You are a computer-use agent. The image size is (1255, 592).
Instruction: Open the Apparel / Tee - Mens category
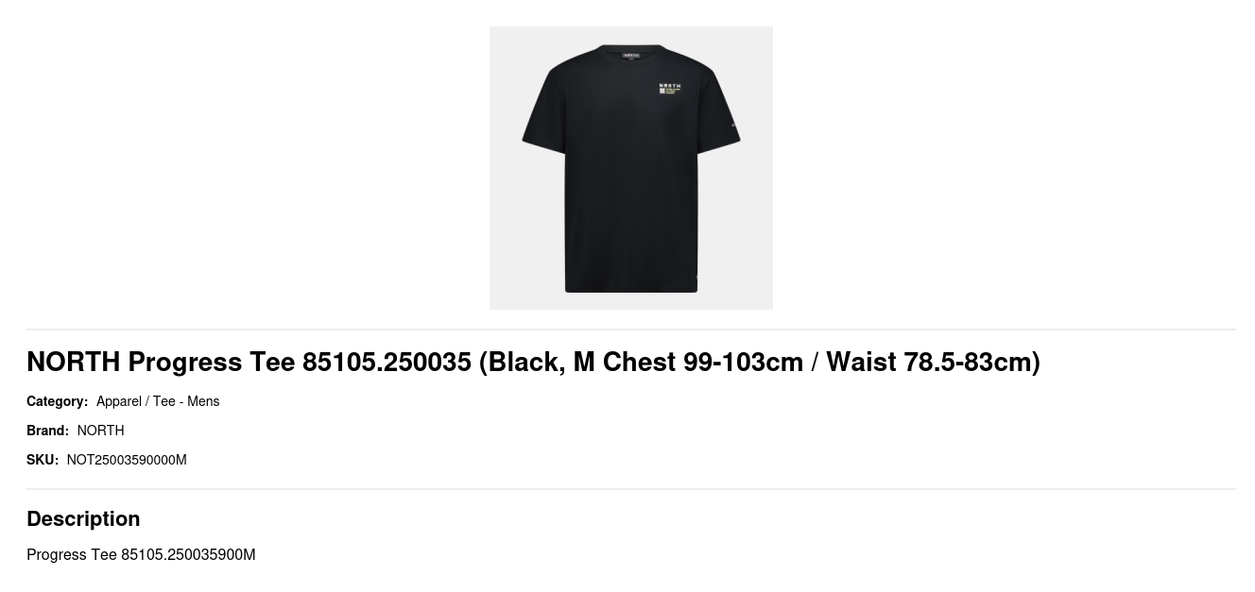(158, 401)
